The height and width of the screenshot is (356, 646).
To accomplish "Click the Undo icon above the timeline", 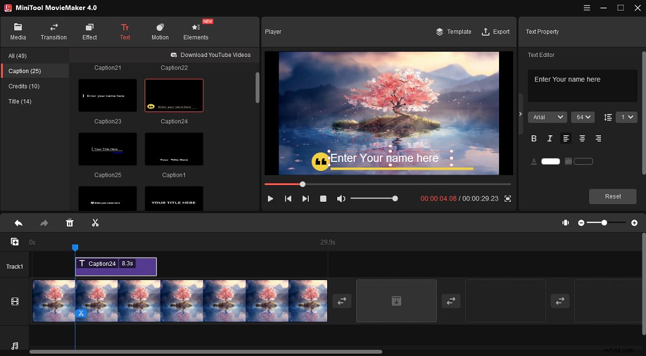I will click(x=18, y=223).
